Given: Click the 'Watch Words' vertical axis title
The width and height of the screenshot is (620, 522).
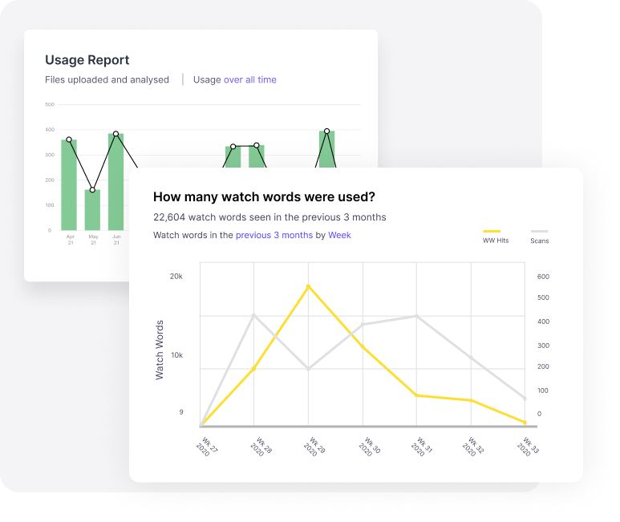Looking at the screenshot, I should [160, 350].
